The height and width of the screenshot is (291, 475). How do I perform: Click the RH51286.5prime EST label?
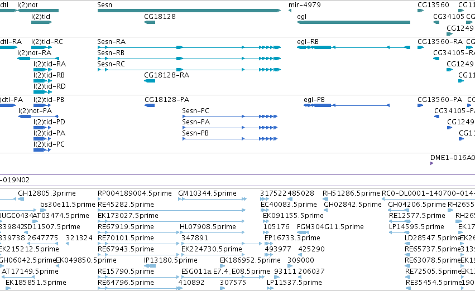coord(351,193)
